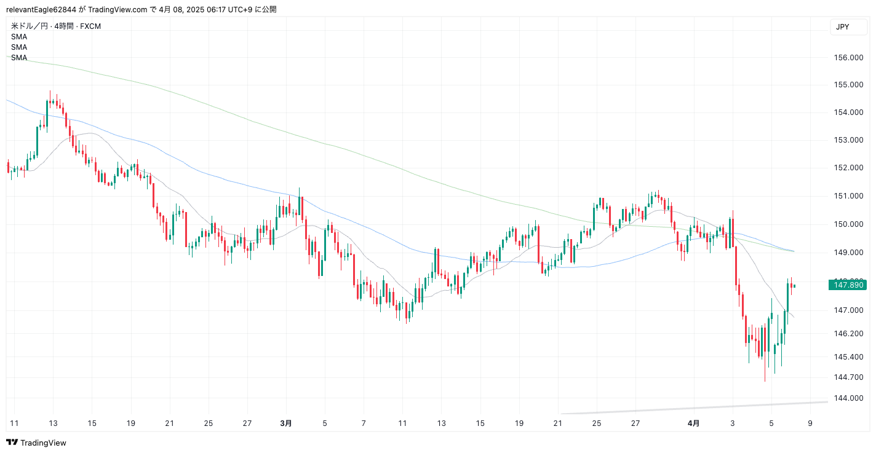Image resolution: width=876 pixels, height=453 pixels.
Task: Click the 150.000 price axis label
Action: [848, 224]
